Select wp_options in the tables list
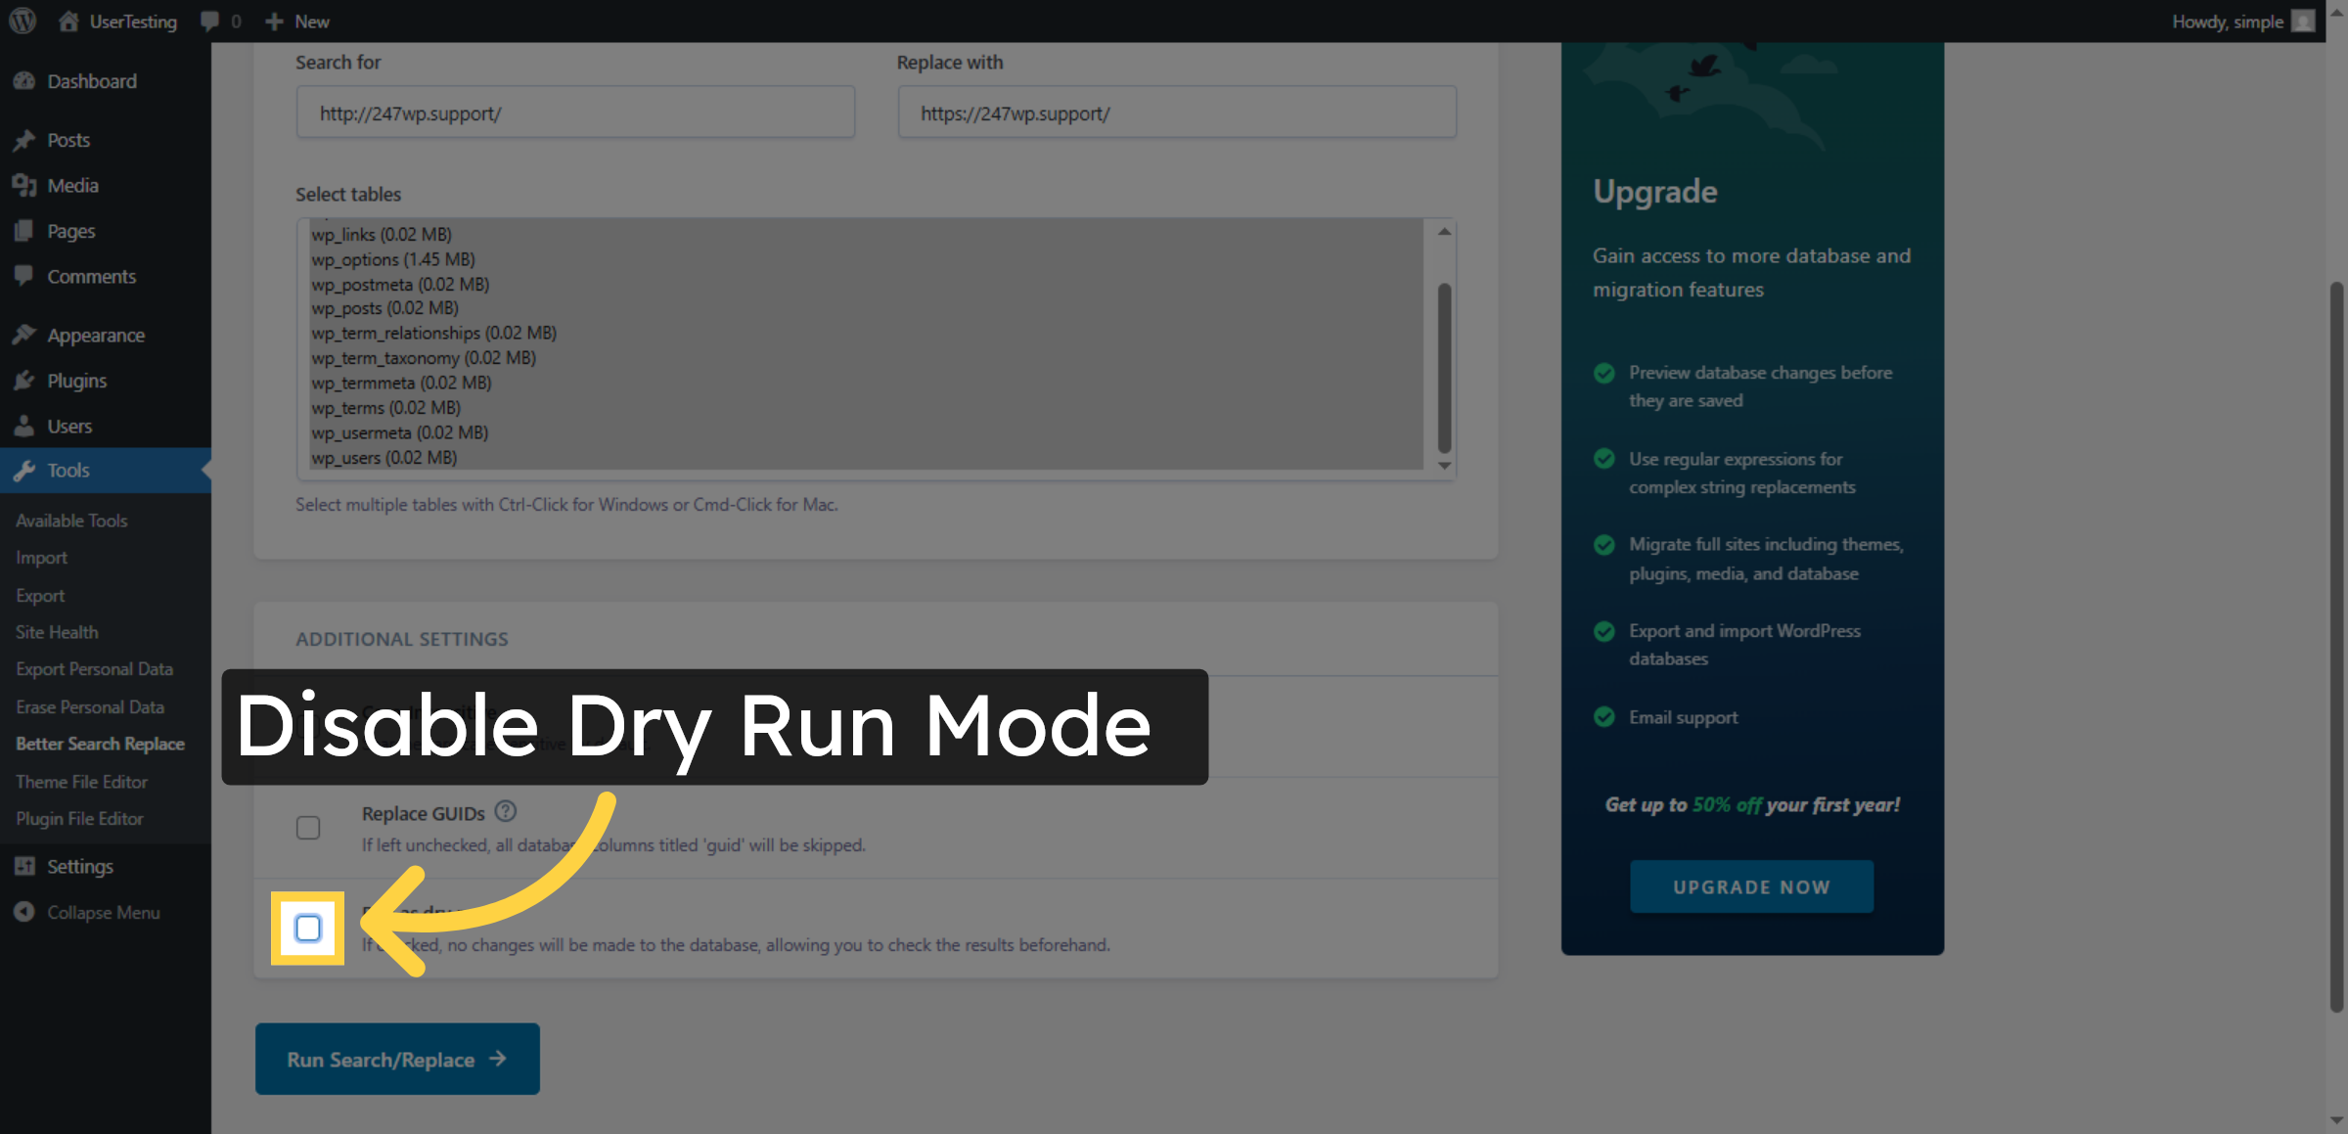Viewport: 2348px width, 1134px height. coord(393,259)
